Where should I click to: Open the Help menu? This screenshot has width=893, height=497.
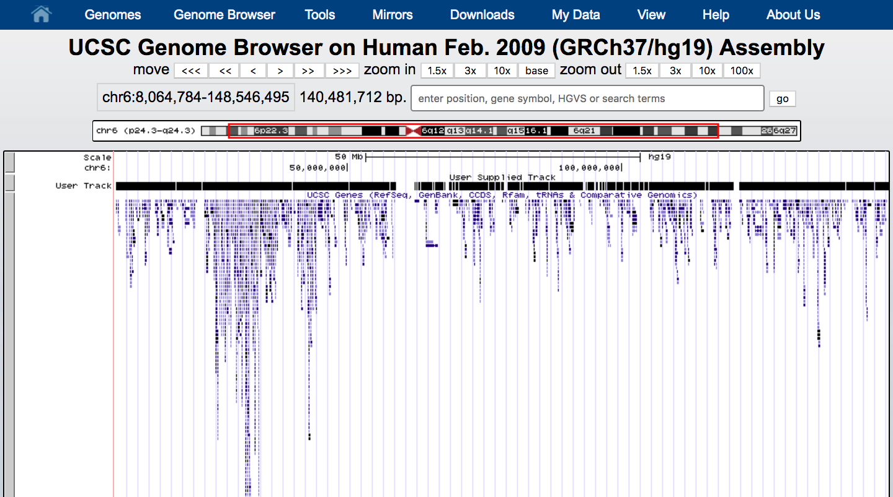tap(716, 15)
